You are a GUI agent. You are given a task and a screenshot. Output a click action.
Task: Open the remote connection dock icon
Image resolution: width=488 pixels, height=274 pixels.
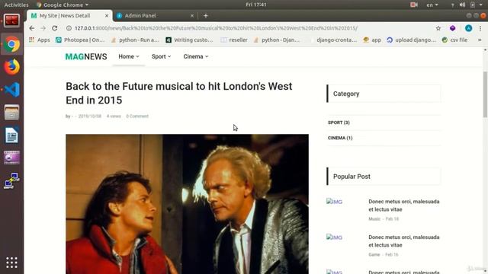click(12, 180)
